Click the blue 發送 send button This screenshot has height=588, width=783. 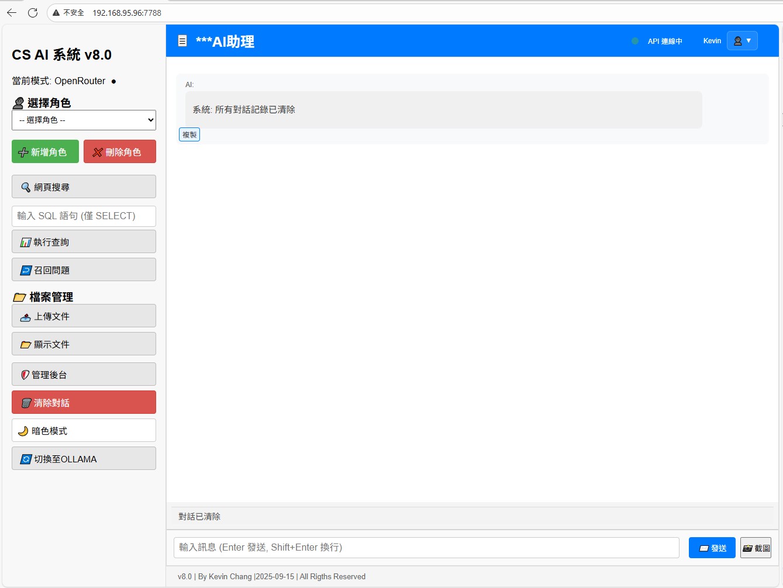point(712,548)
